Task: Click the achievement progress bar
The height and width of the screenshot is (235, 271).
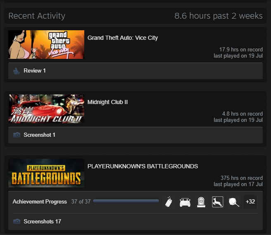Action: 126,201
